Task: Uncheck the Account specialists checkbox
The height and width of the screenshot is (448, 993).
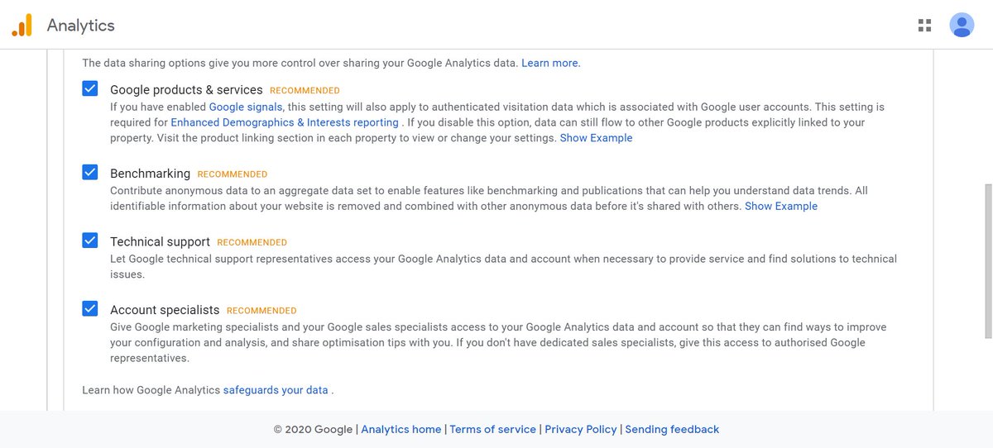Action: click(x=90, y=309)
